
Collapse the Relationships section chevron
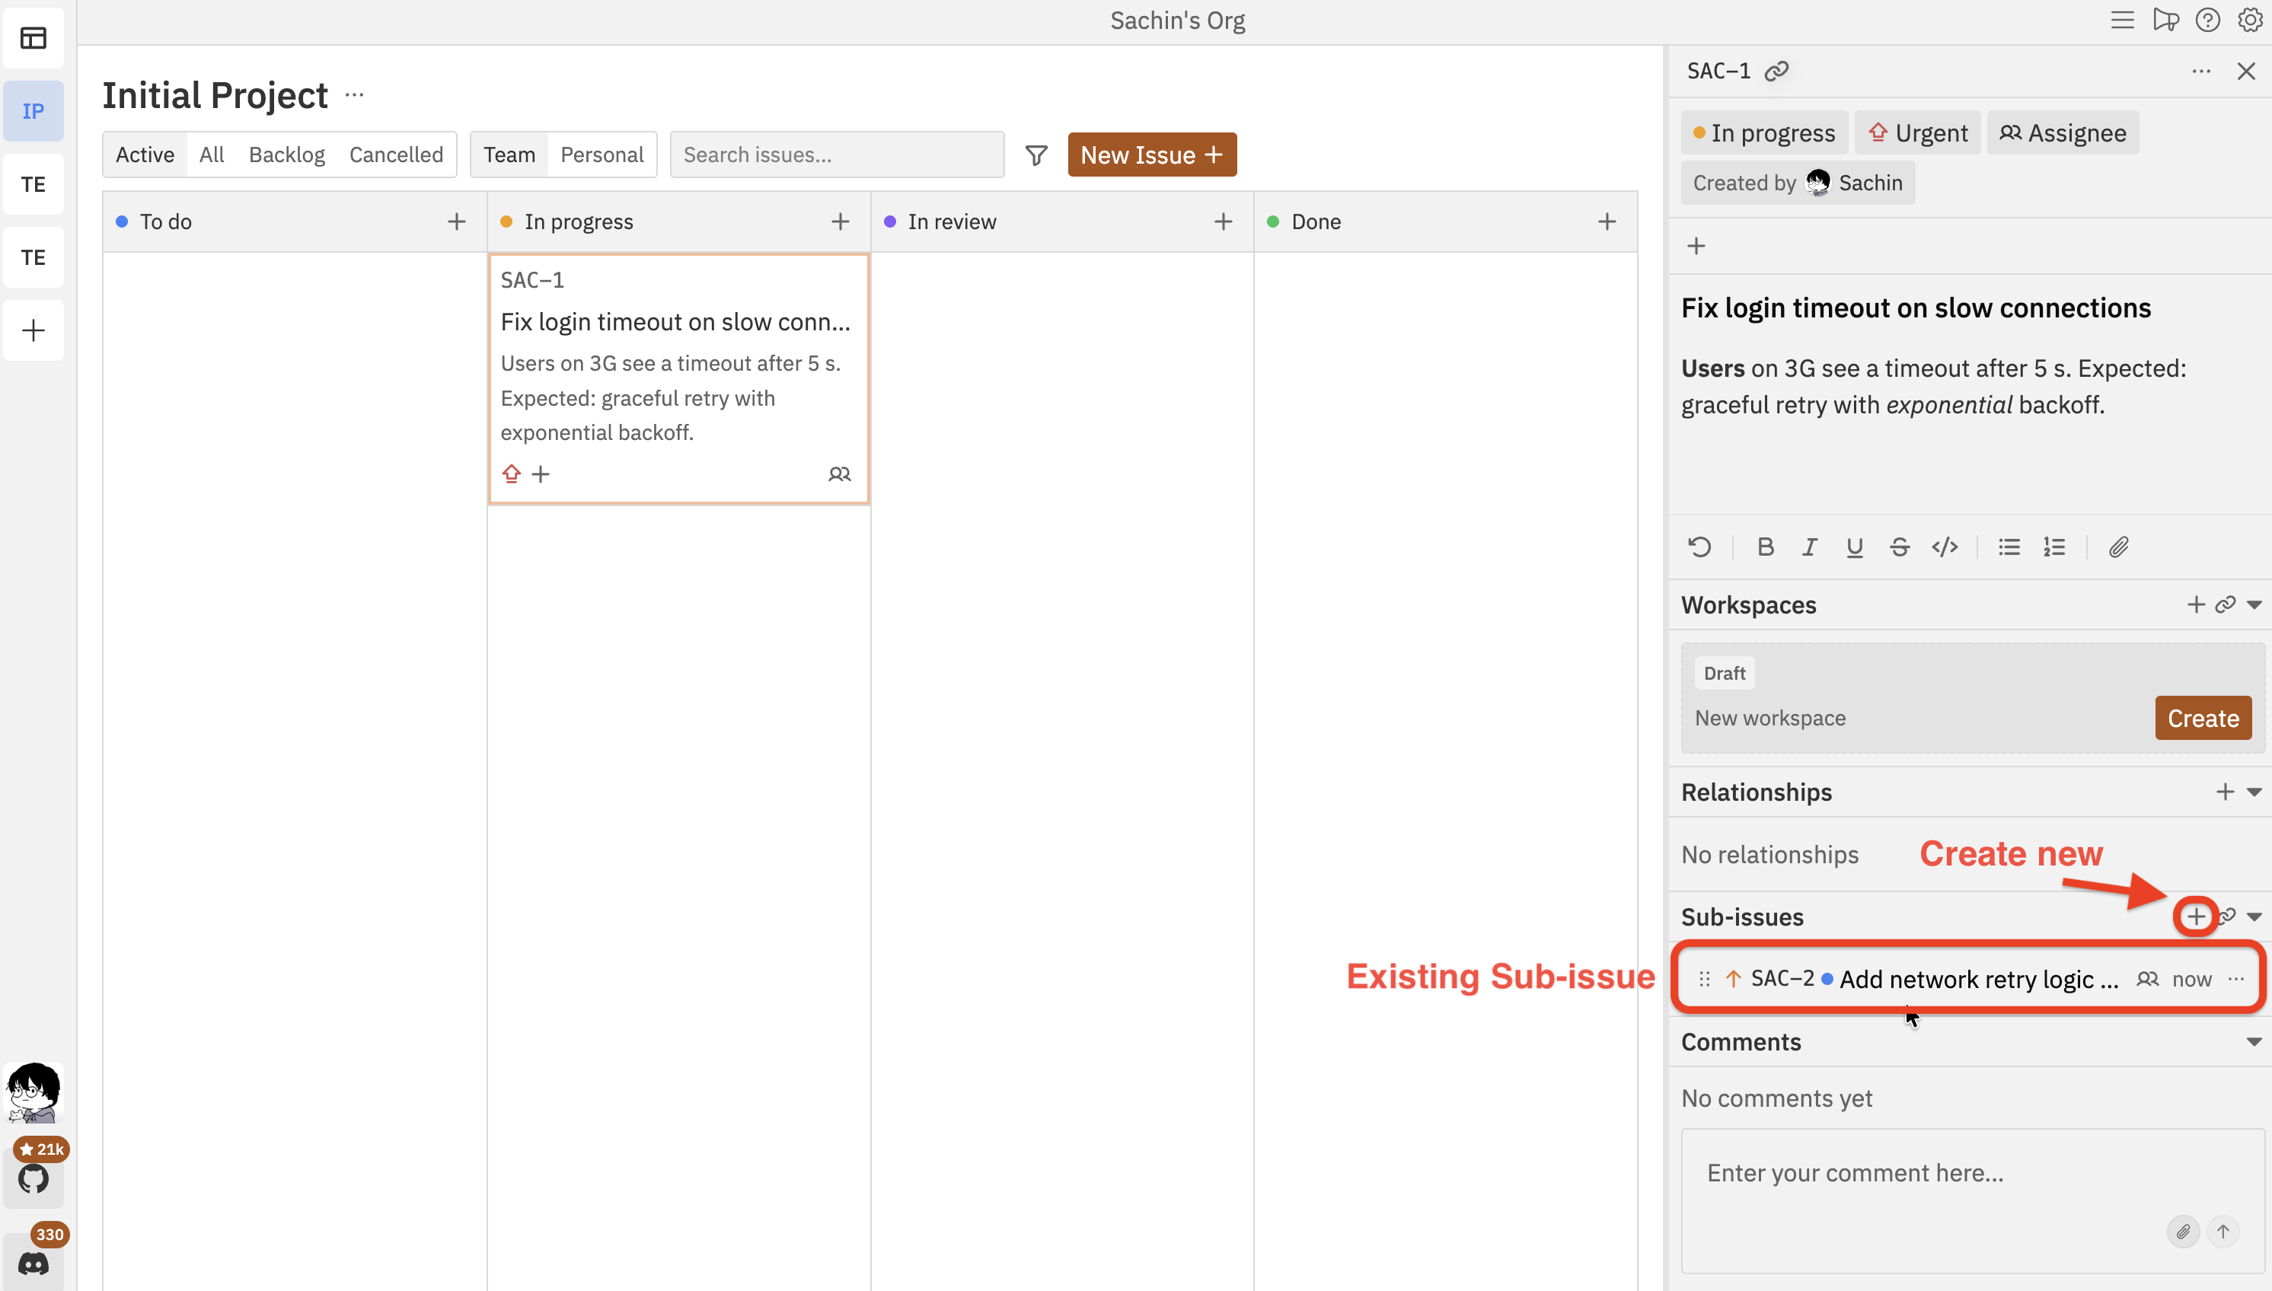point(2254,792)
